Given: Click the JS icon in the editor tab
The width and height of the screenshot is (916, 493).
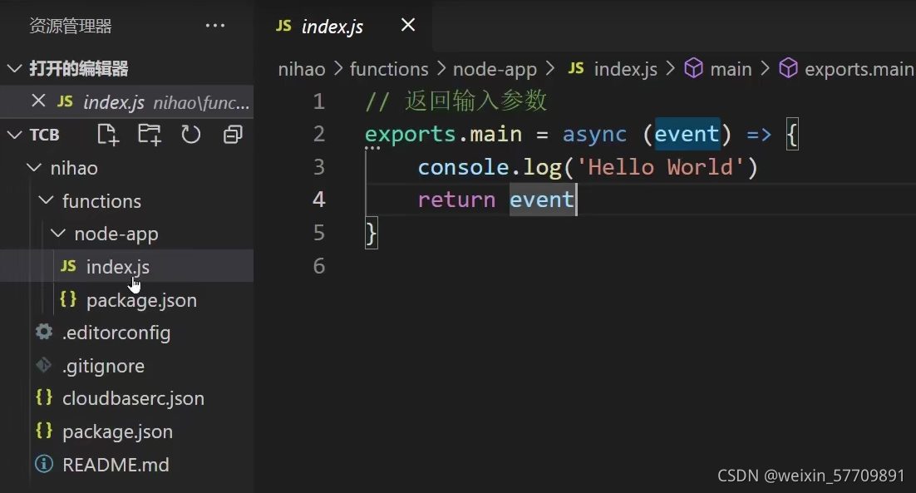Looking at the screenshot, I should [x=283, y=26].
